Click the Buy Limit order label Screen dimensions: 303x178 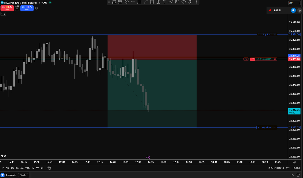(x=267, y=128)
